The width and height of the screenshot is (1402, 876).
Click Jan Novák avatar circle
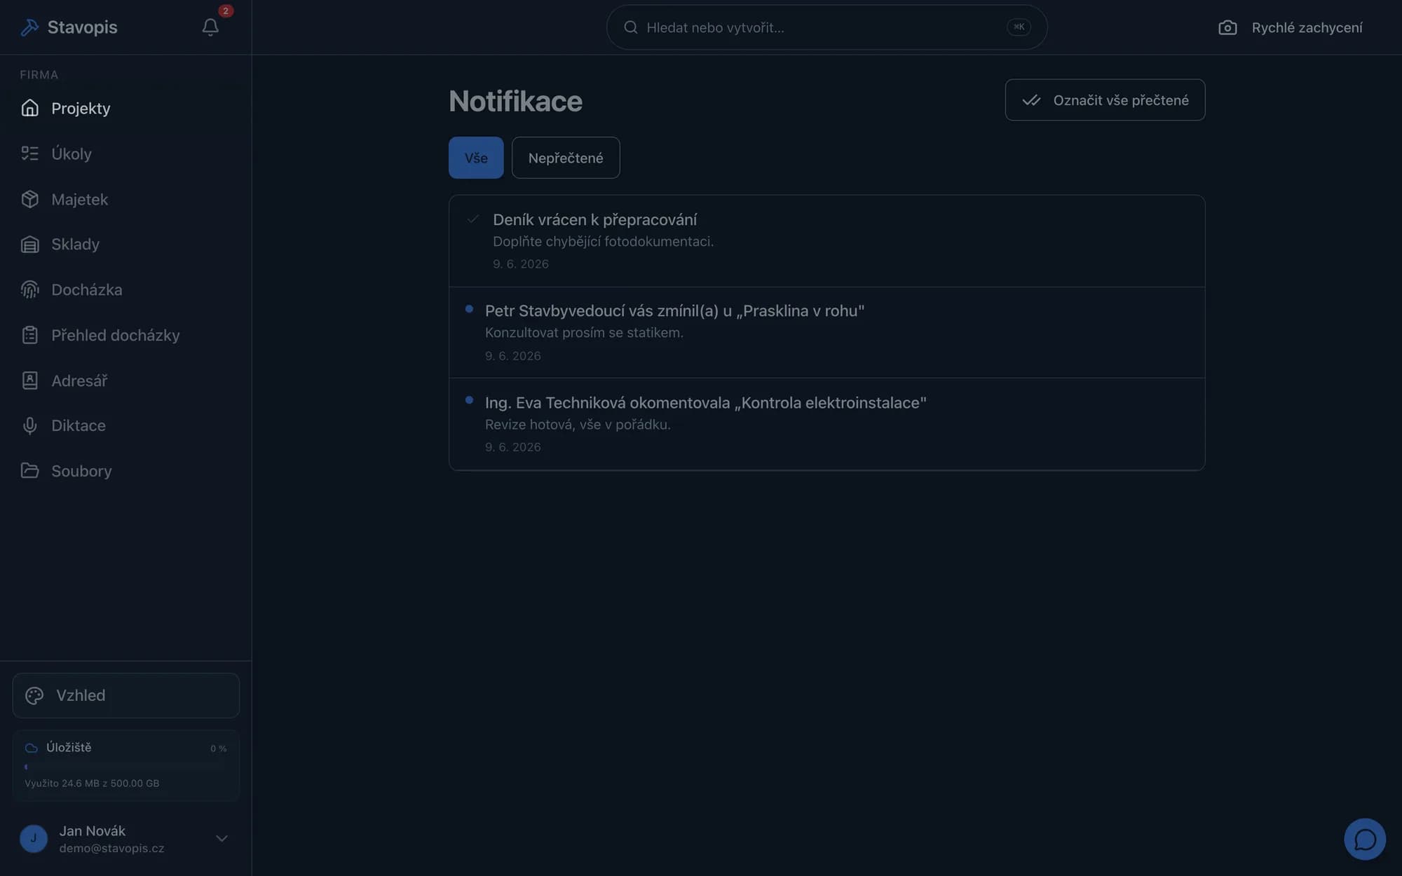(x=34, y=838)
